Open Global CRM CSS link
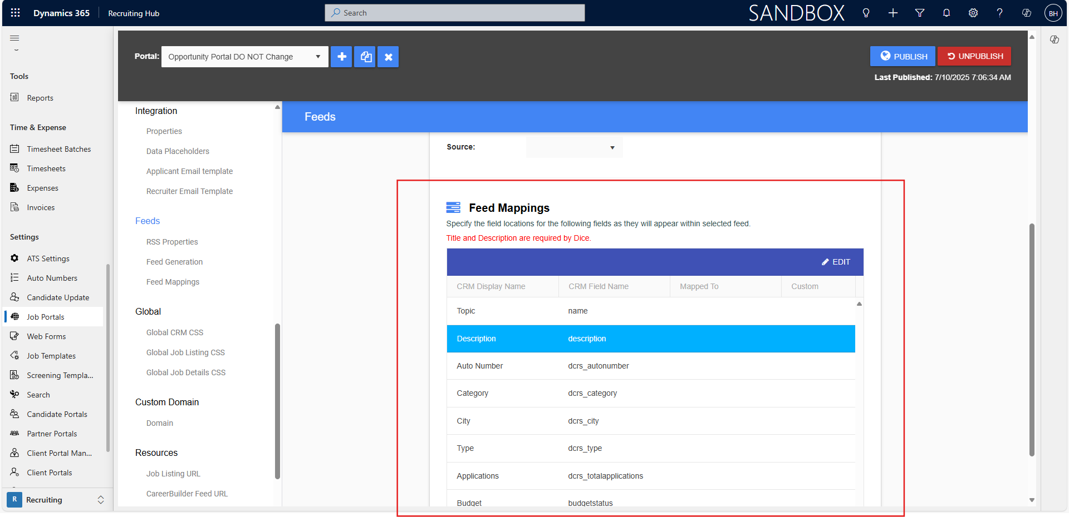1069x517 pixels. [x=175, y=332]
